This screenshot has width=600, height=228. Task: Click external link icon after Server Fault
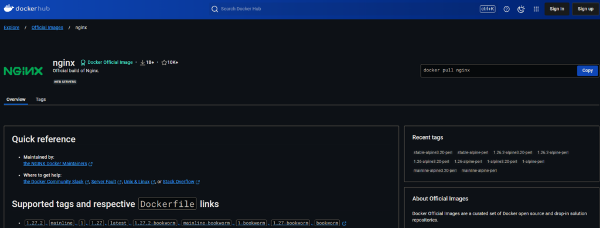120,182
